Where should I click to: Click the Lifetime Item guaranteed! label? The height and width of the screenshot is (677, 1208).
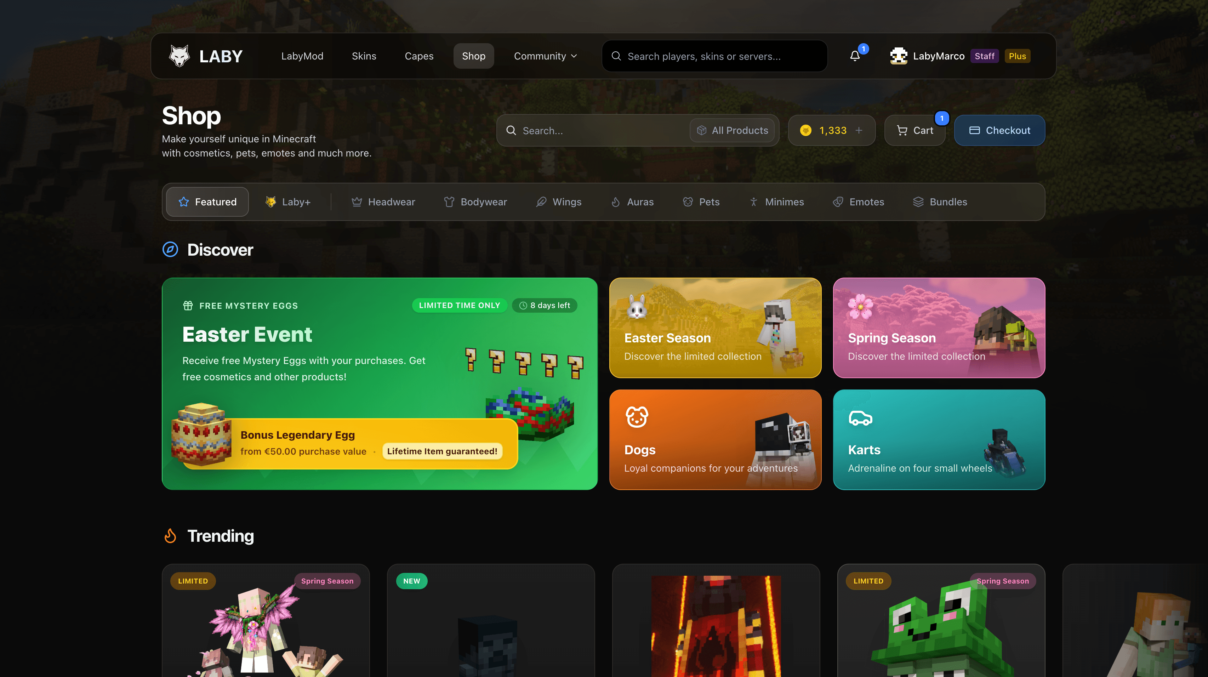(442, 451)
